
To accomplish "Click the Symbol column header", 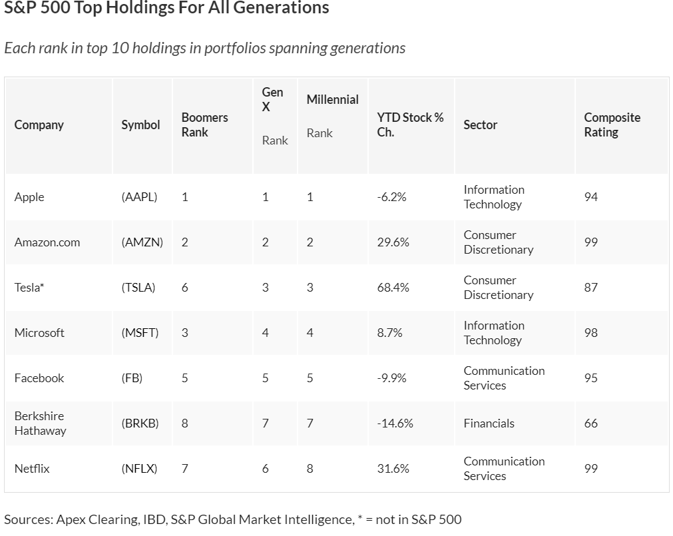I will (140, 125).
